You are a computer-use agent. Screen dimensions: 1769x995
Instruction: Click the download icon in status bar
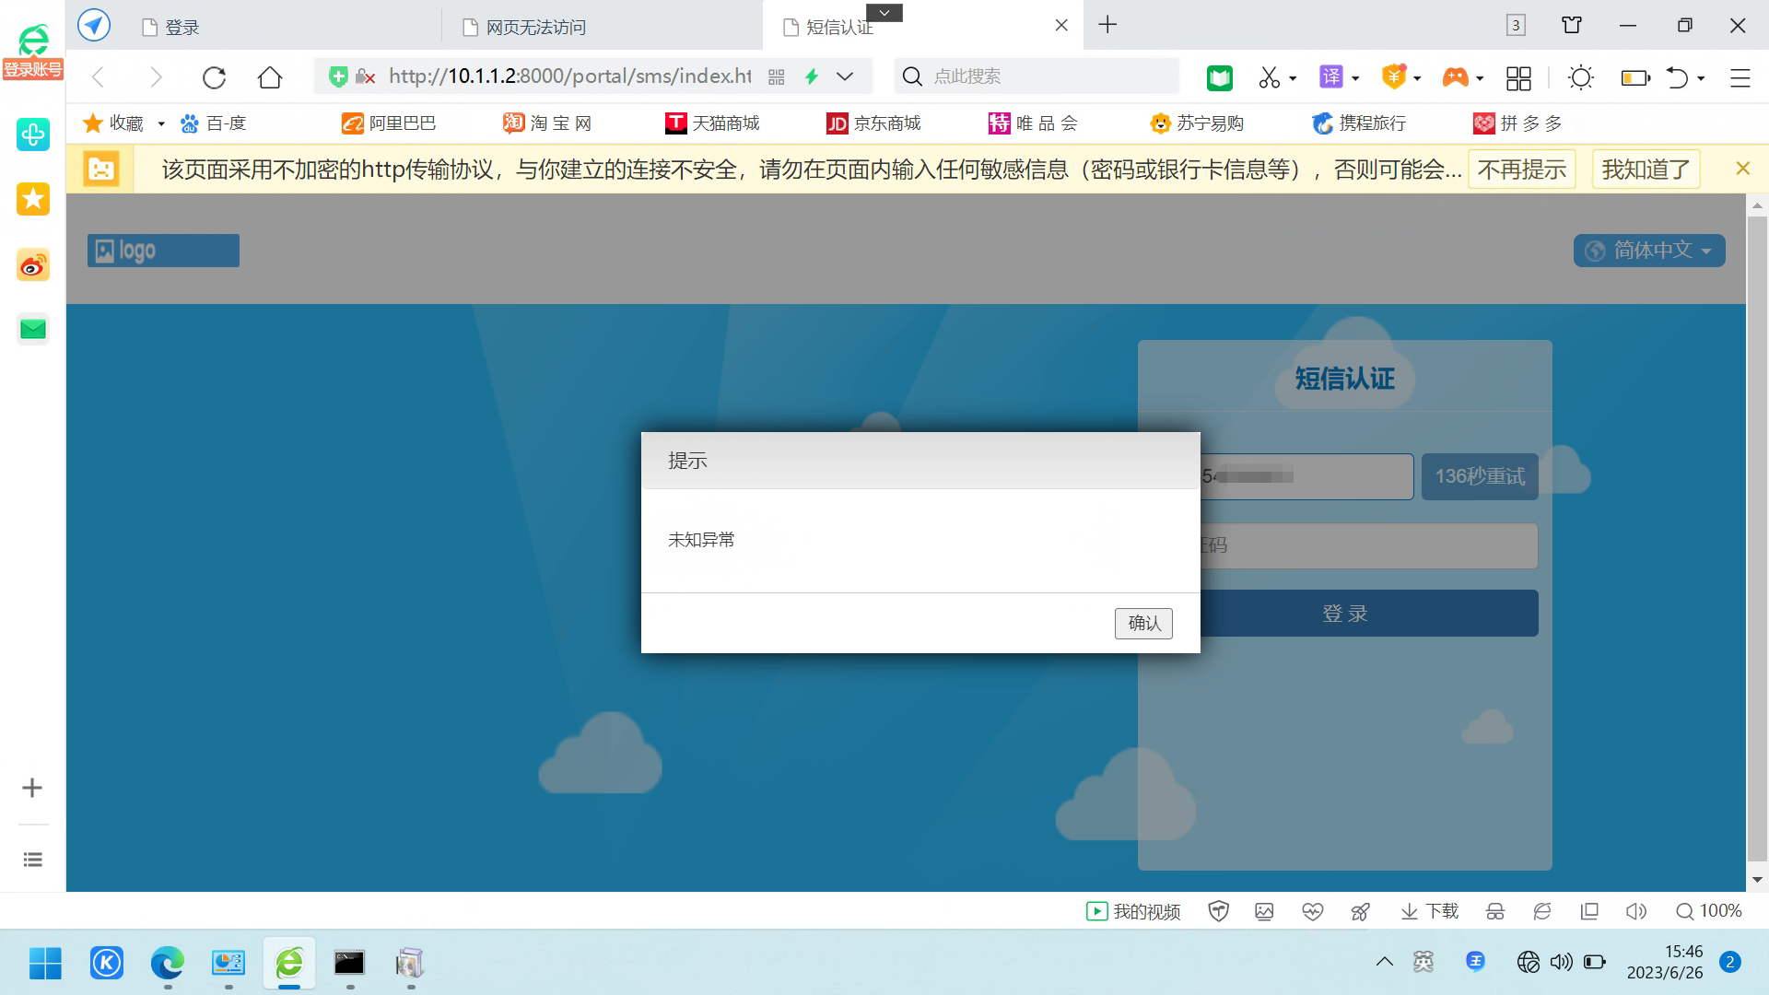(x=1430, y=911)
